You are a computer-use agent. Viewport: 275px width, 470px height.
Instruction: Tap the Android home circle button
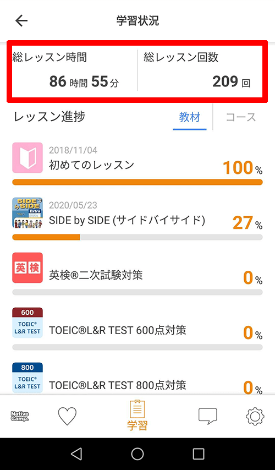137,454
